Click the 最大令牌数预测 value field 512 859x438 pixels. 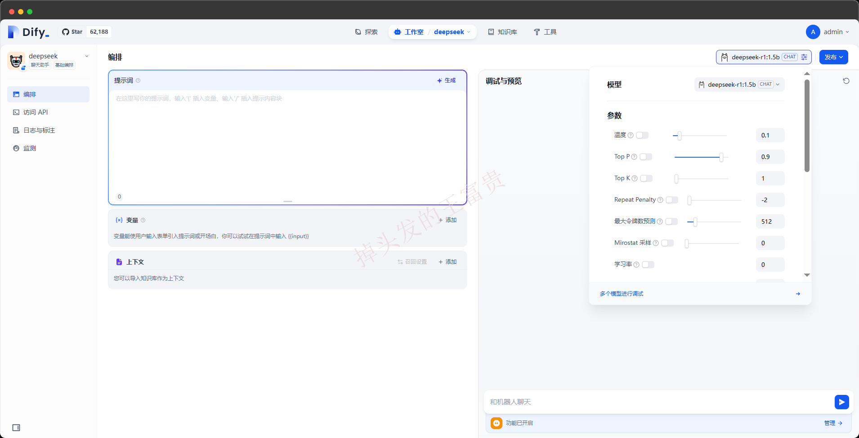pos(770,221)
